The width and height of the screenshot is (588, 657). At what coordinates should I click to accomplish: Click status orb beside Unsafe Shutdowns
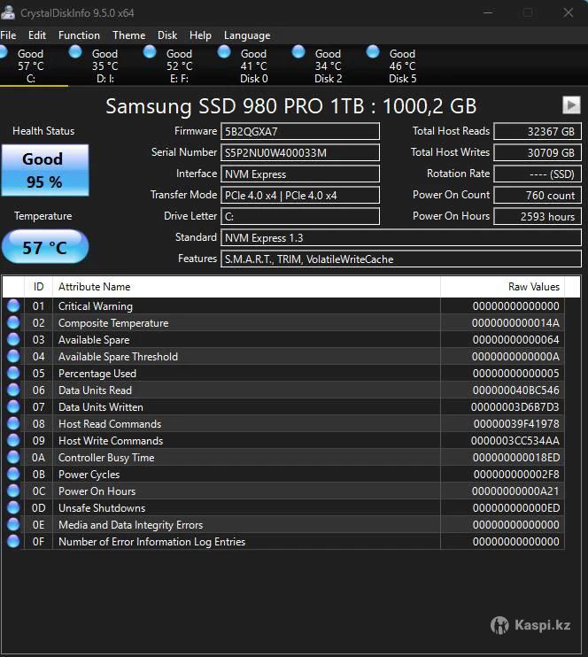click(x=13, y=507)
